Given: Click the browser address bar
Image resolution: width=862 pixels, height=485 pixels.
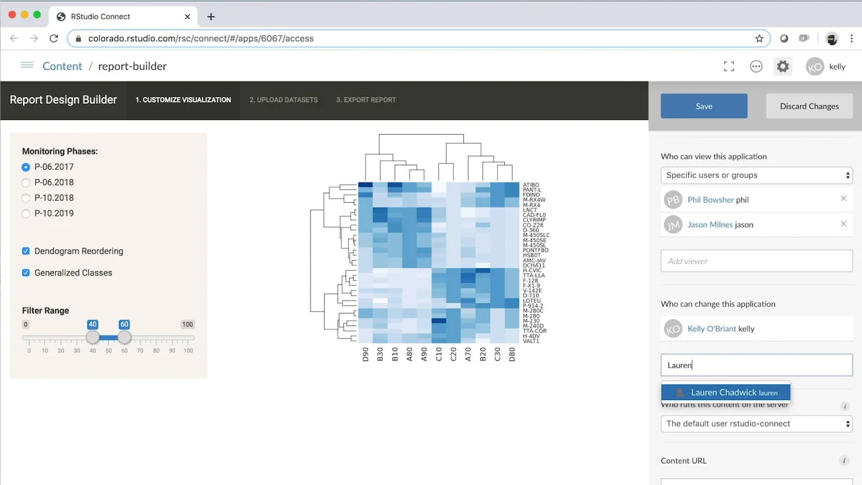Looking at the screenshot, I should [x=418, y=38].
